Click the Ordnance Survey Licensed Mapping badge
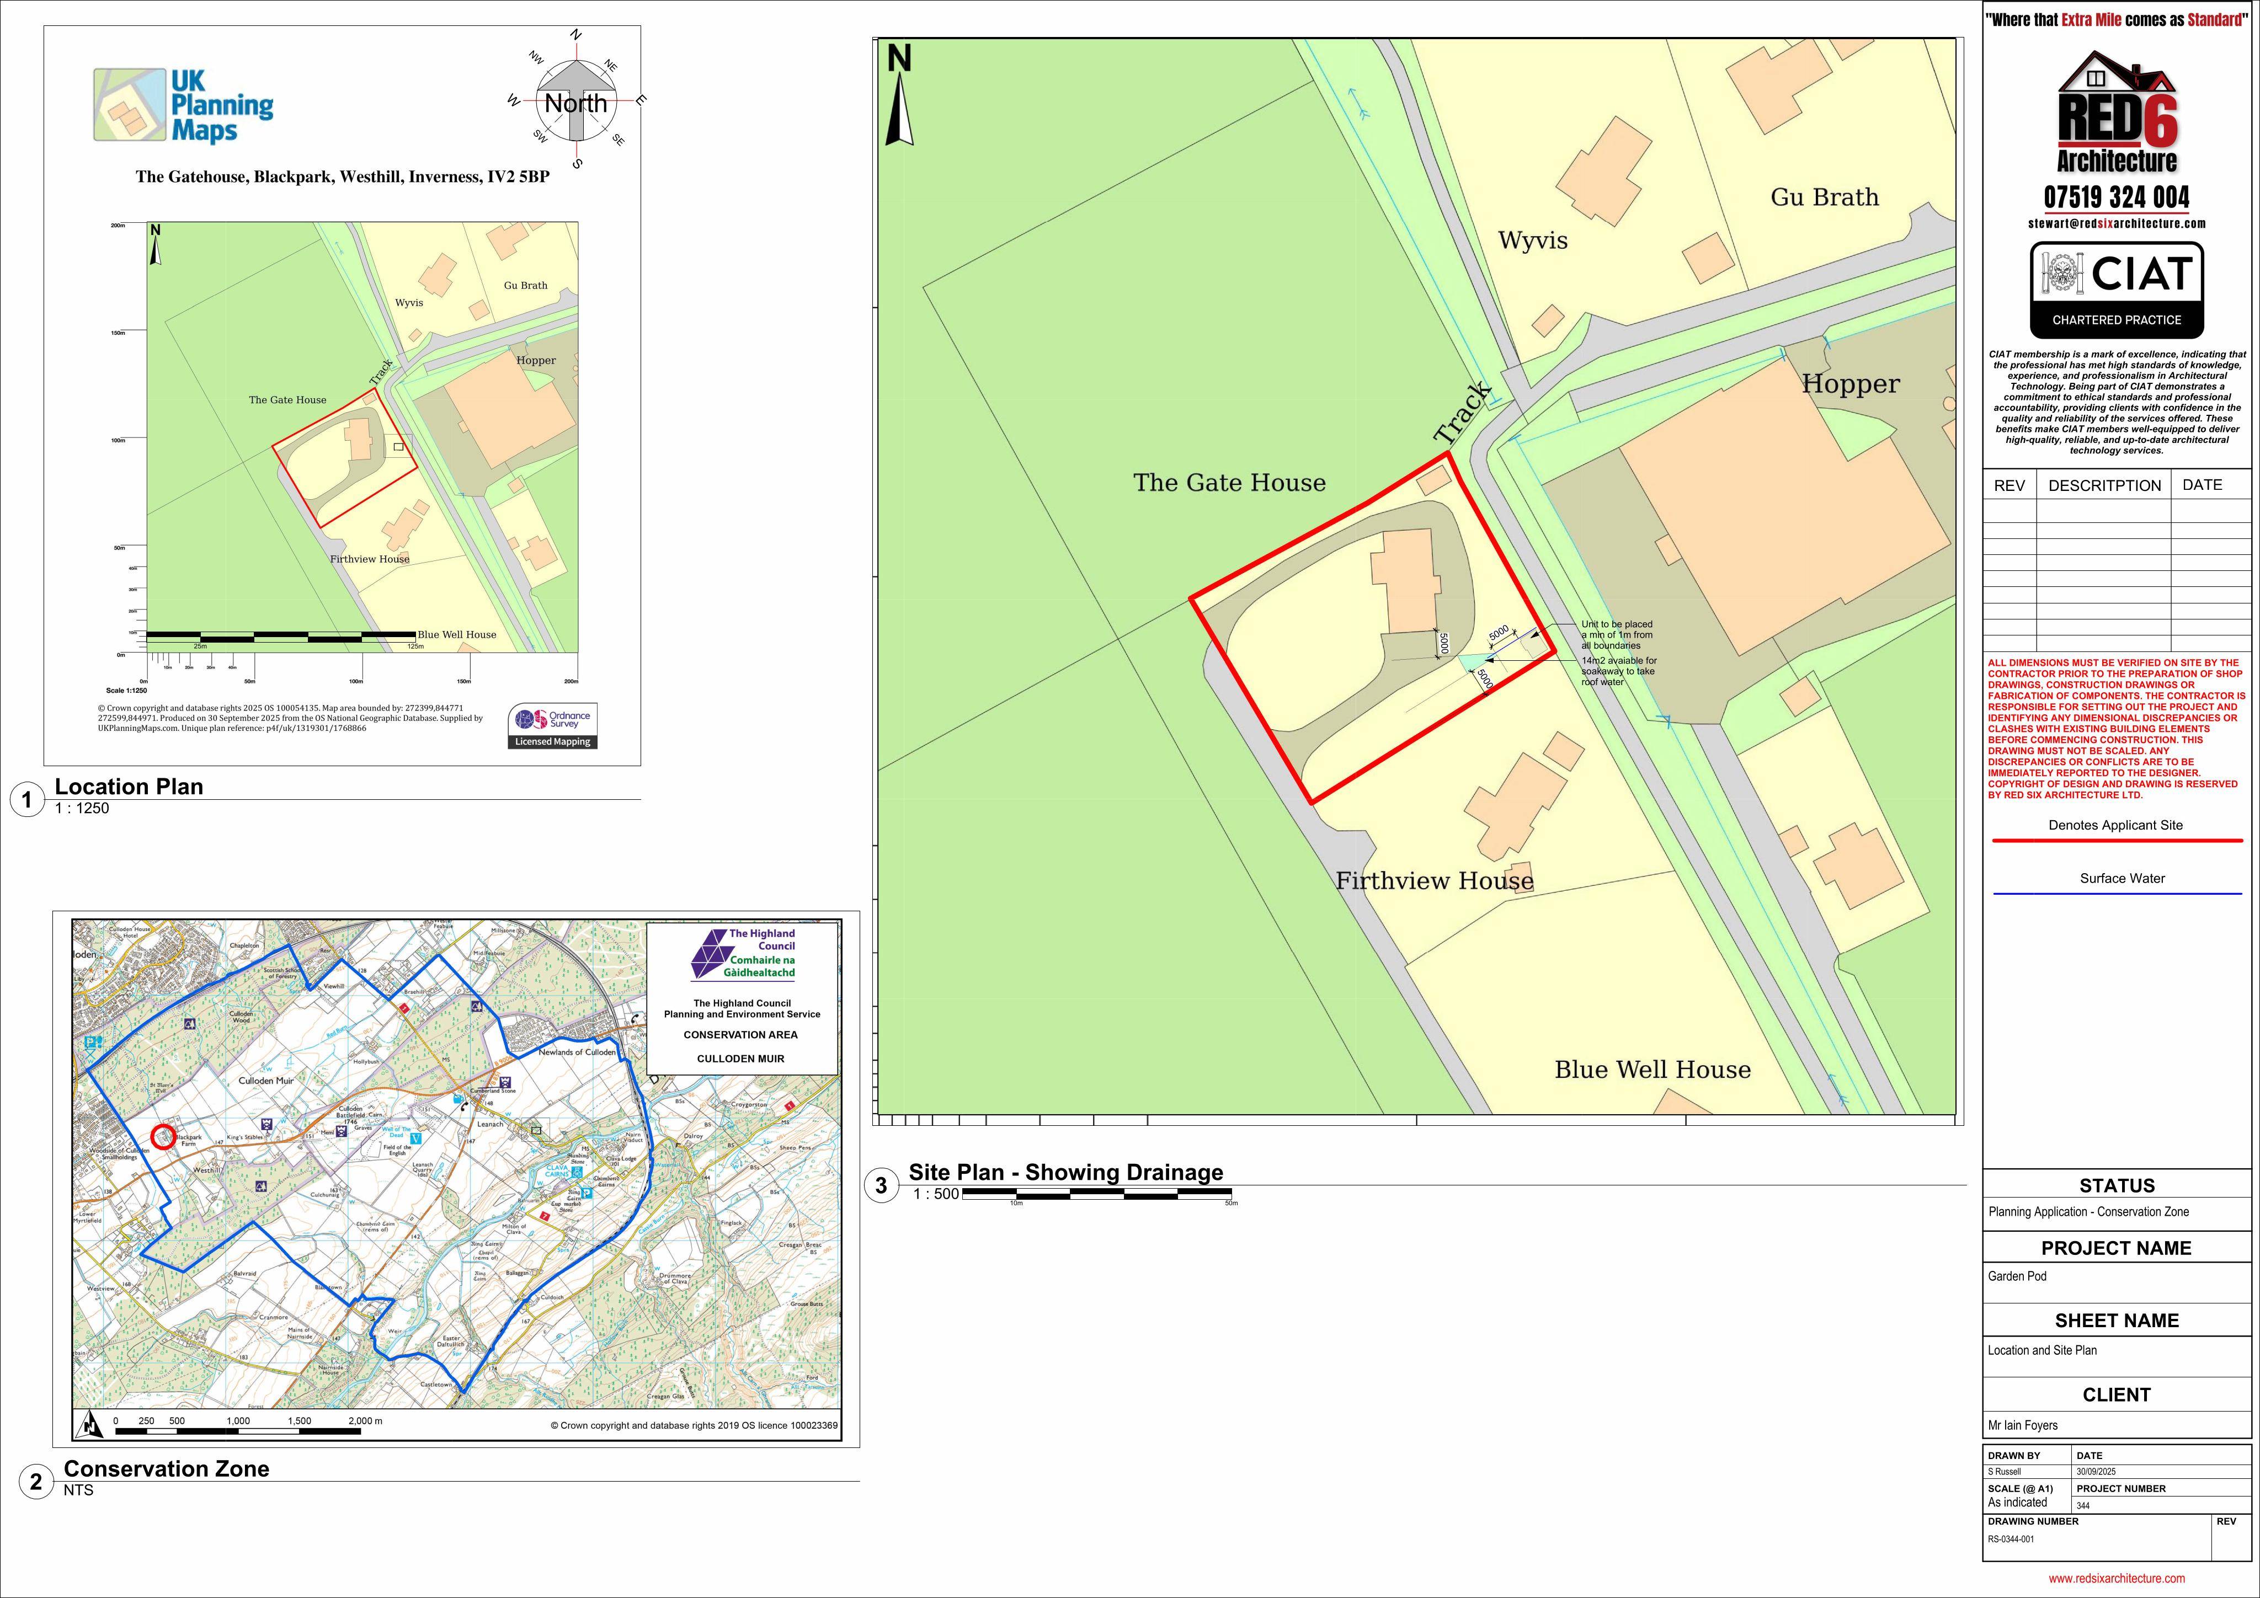Viewport: 2260px width, 1598px height. (553, 726)
